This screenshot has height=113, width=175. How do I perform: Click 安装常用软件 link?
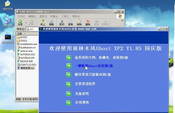tap(85, 84)
